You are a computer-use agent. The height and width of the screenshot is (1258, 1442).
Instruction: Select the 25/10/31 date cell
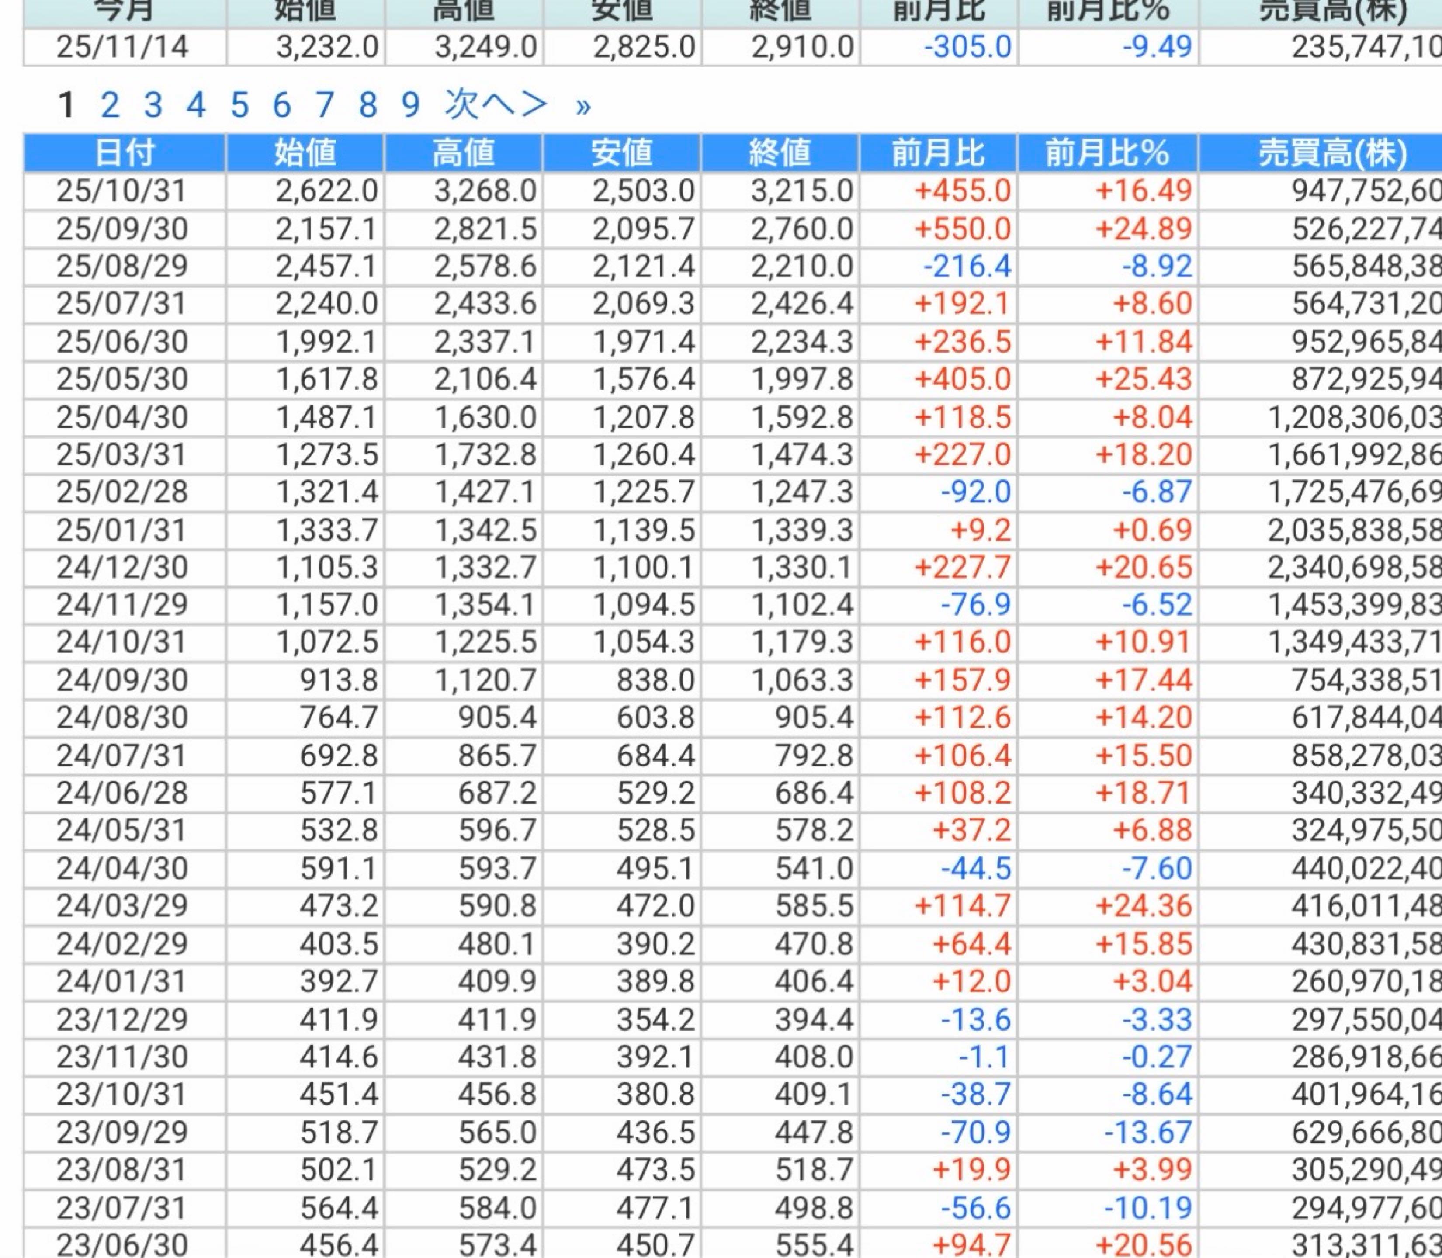pyautogui.click(x=122, y=191)
